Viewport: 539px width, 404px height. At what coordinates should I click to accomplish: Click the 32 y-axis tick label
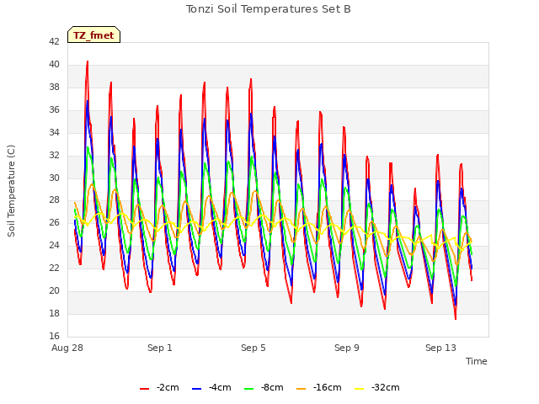(54, 155)
